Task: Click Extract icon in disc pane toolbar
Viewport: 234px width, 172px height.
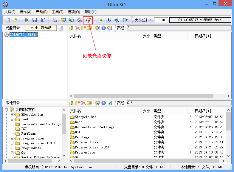Action: [97, 28]
